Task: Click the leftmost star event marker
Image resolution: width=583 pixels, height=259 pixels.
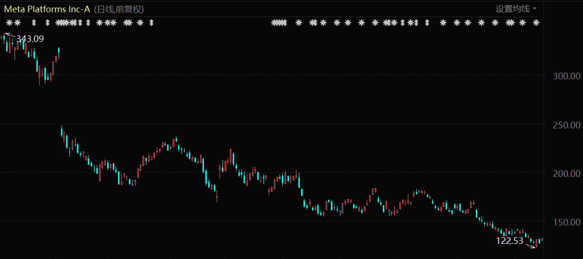Action: [x=9, y=23]
